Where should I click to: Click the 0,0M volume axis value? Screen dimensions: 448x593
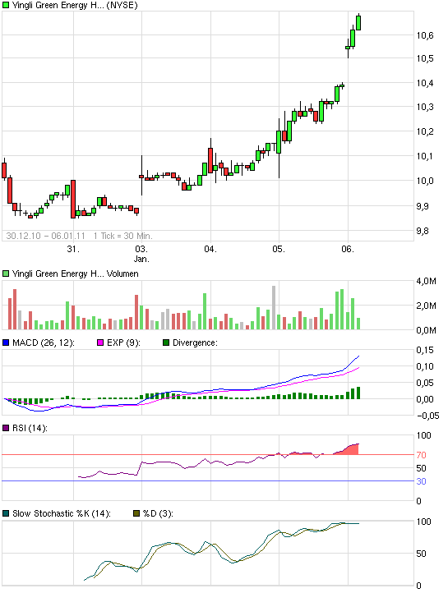pyautogui.click(x=426, y=330)
